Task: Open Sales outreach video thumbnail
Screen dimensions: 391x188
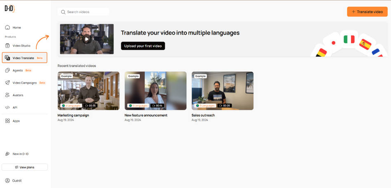Action: [x=222, y=91]
